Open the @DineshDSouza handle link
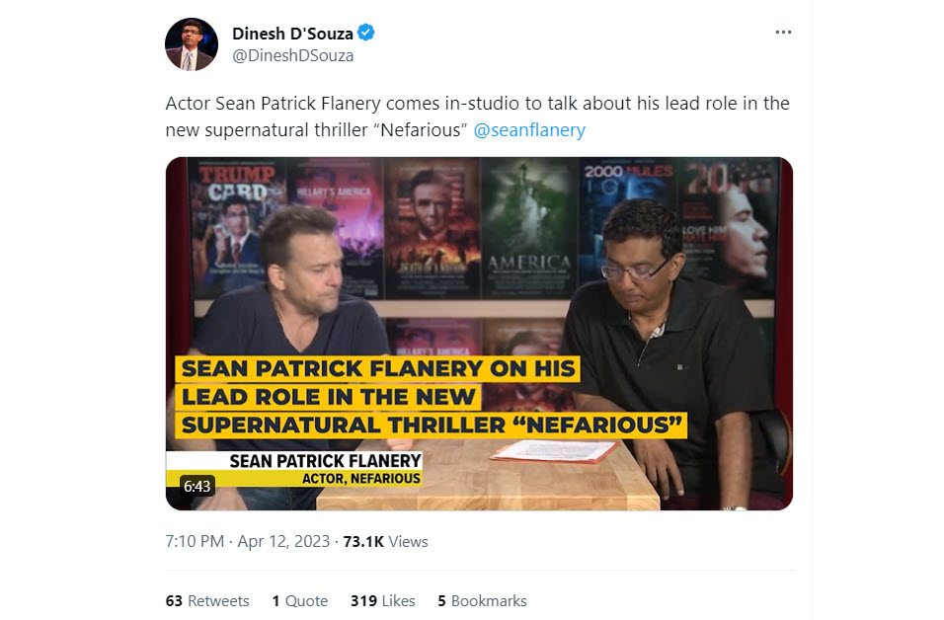The image size is (944, 620). click(x=292, y=55)
